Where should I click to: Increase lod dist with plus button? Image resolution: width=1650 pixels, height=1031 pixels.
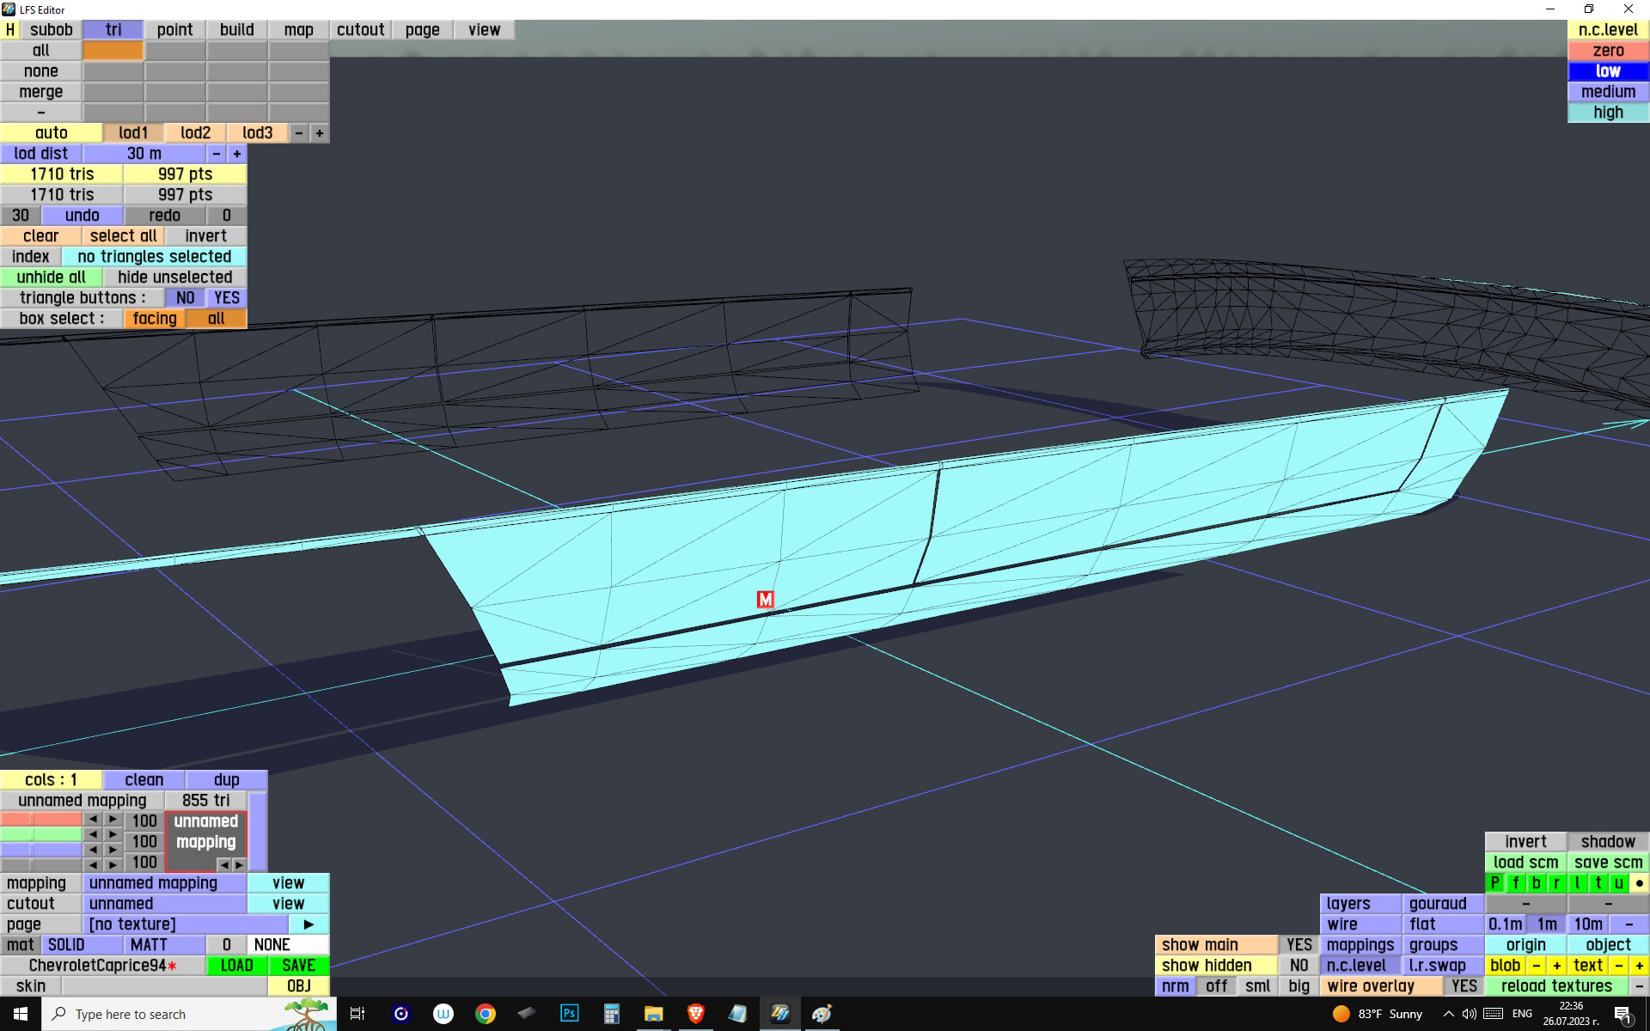point(236,153)
